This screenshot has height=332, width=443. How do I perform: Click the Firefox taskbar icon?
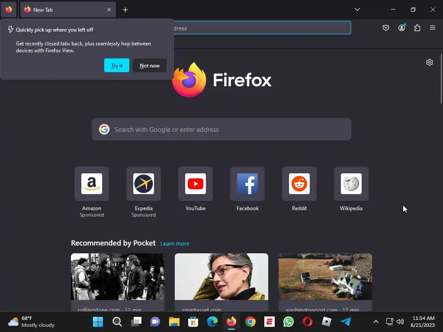coord(231,322)
